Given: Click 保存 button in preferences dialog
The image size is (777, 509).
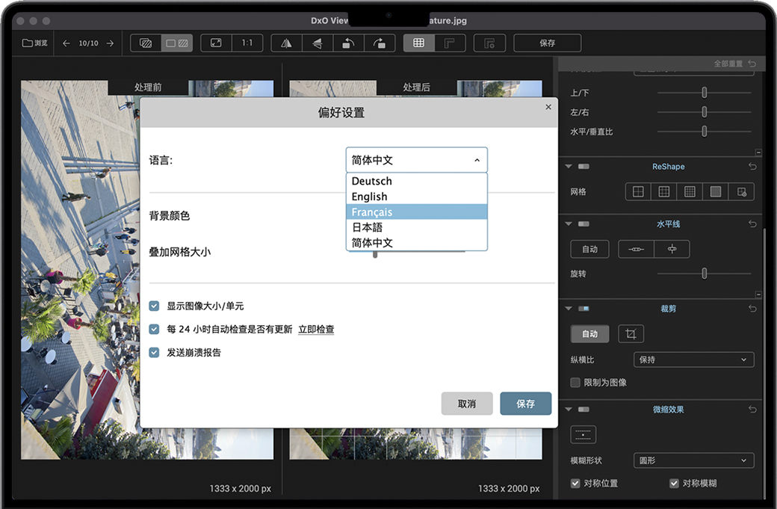Looking at the screenshot, I should [525, 404].
